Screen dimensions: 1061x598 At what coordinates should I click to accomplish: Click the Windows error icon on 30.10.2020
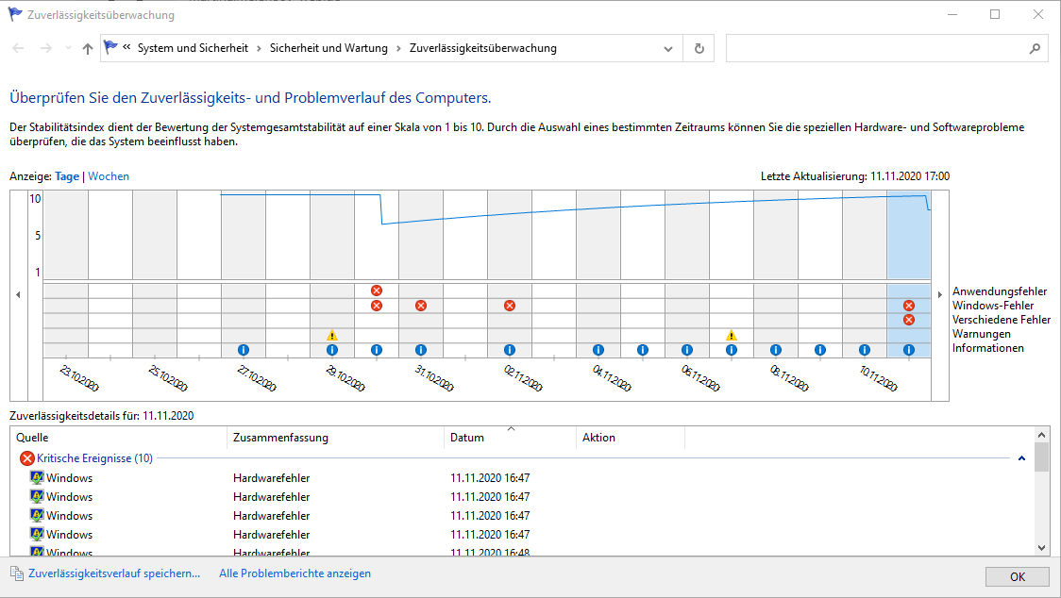[377, 305]
